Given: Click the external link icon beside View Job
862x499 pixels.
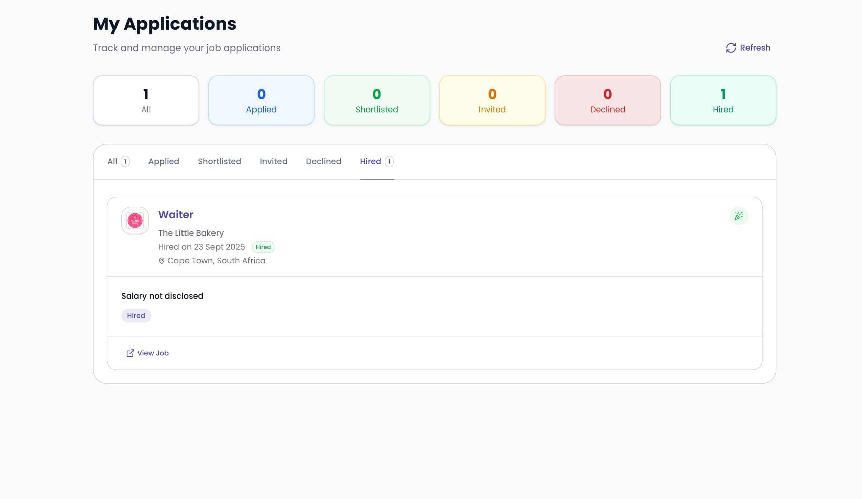Looking at the screenshot, I should tap(130, 353).
